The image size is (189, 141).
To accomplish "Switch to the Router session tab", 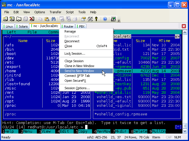I will (68, 26).
